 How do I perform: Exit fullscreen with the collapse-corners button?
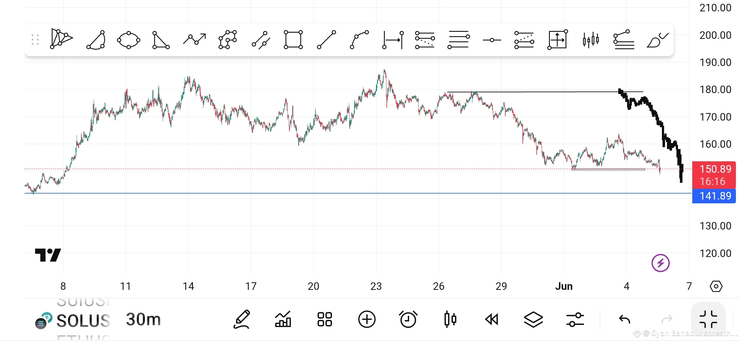point(708,319)
